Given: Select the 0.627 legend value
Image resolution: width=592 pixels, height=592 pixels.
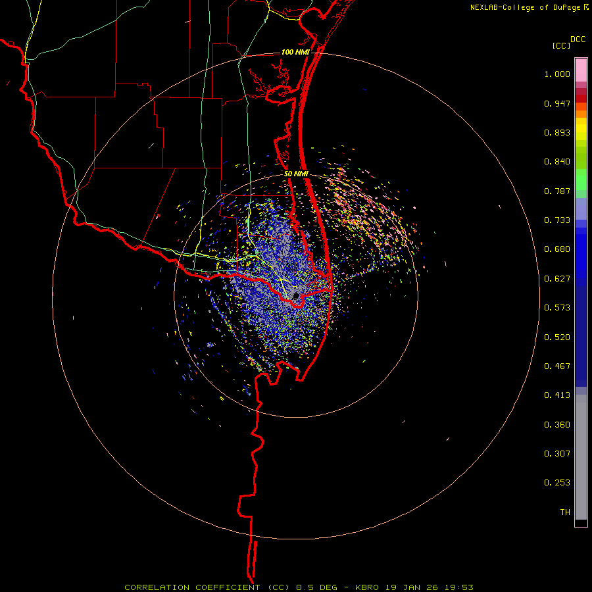Looking at the screenshot, I should click(557, 279).
